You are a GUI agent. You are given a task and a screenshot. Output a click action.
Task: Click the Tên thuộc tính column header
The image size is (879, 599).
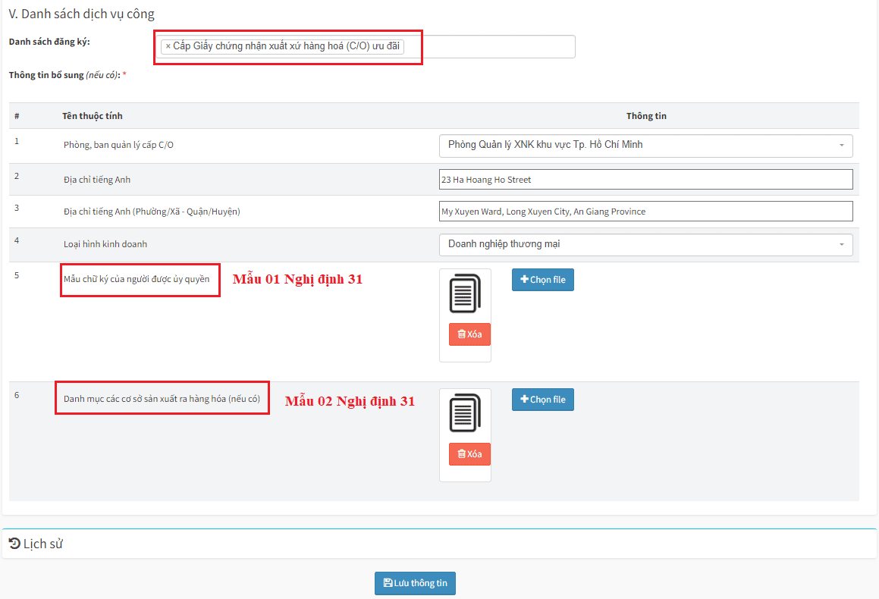[x=92, y=116]
